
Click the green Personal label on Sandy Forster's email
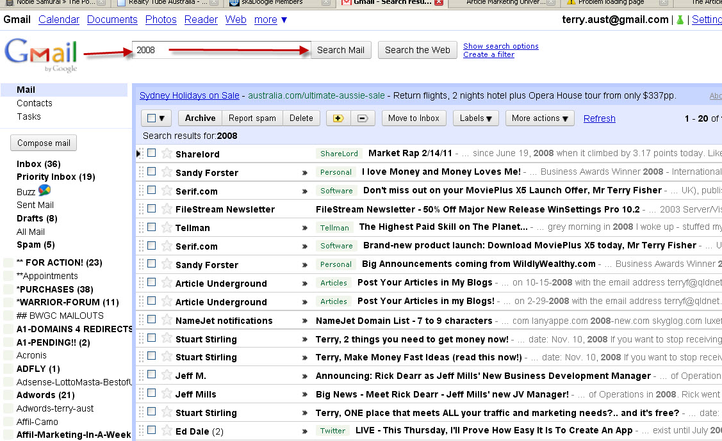click(x=336, y=172)
